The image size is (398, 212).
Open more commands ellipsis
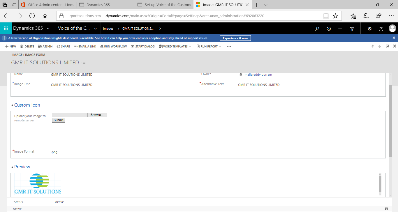229,46
